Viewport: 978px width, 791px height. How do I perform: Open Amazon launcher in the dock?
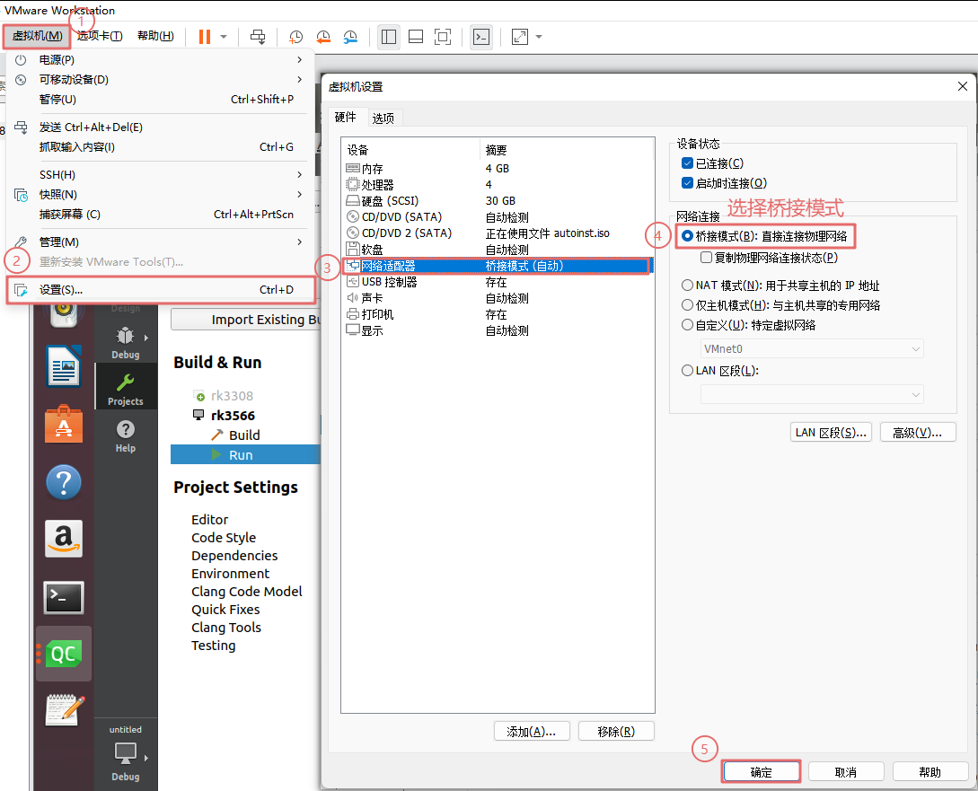(63, 539)
